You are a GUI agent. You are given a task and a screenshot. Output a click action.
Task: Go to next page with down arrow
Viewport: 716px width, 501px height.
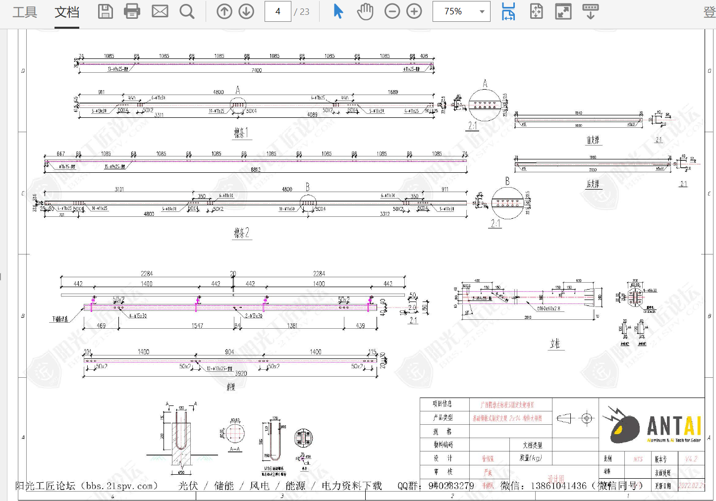click(x=246, y=11)
